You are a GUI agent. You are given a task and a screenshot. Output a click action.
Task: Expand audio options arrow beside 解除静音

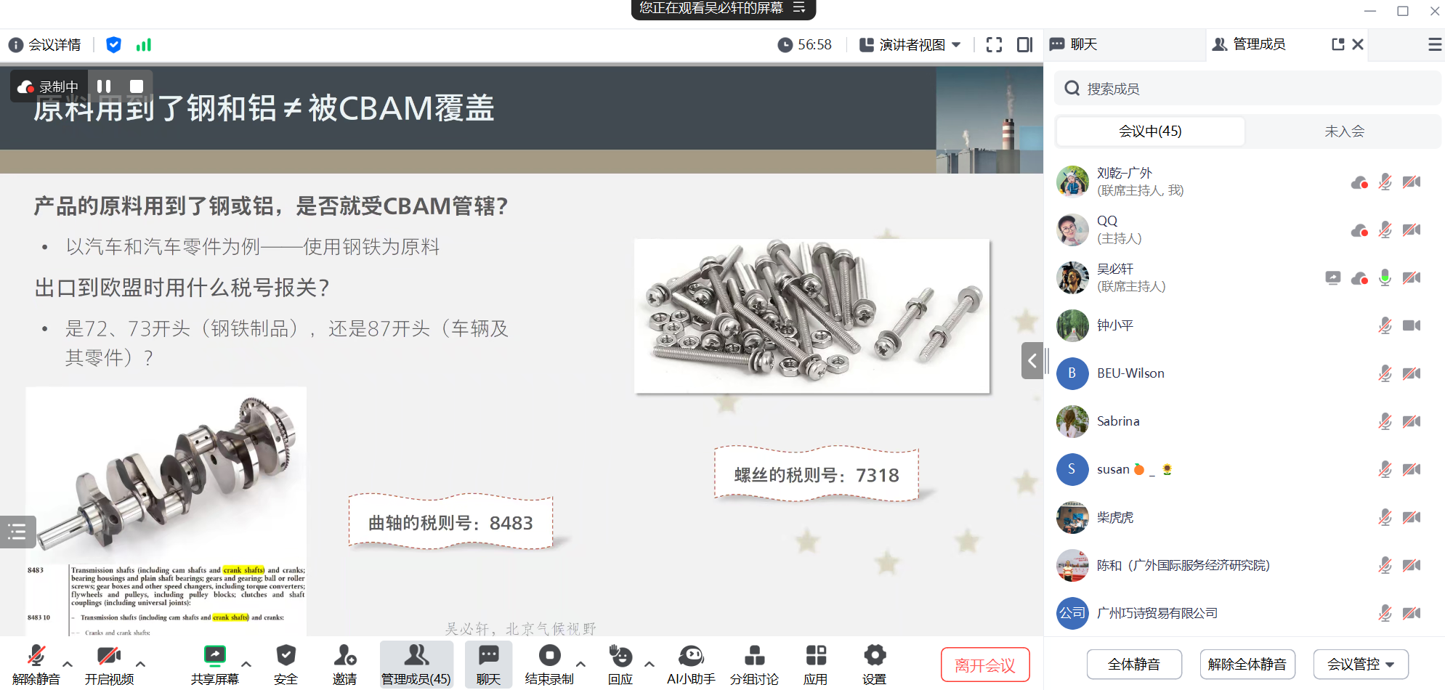68,664
